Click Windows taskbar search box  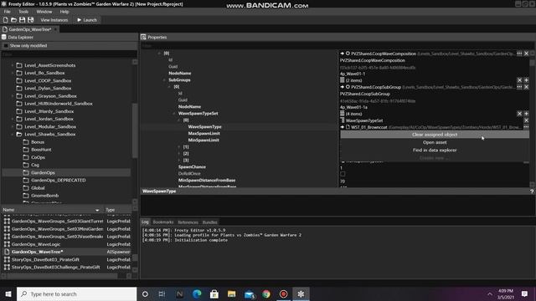(76, 293)
